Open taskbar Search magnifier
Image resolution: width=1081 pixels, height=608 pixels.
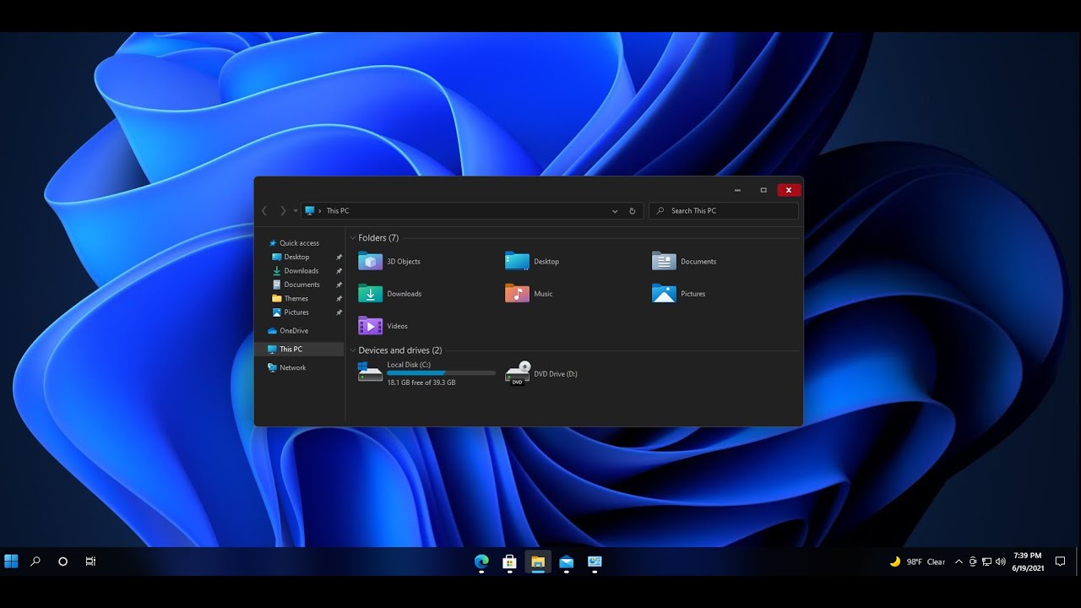pyautogui.click(x=35, y=562)
